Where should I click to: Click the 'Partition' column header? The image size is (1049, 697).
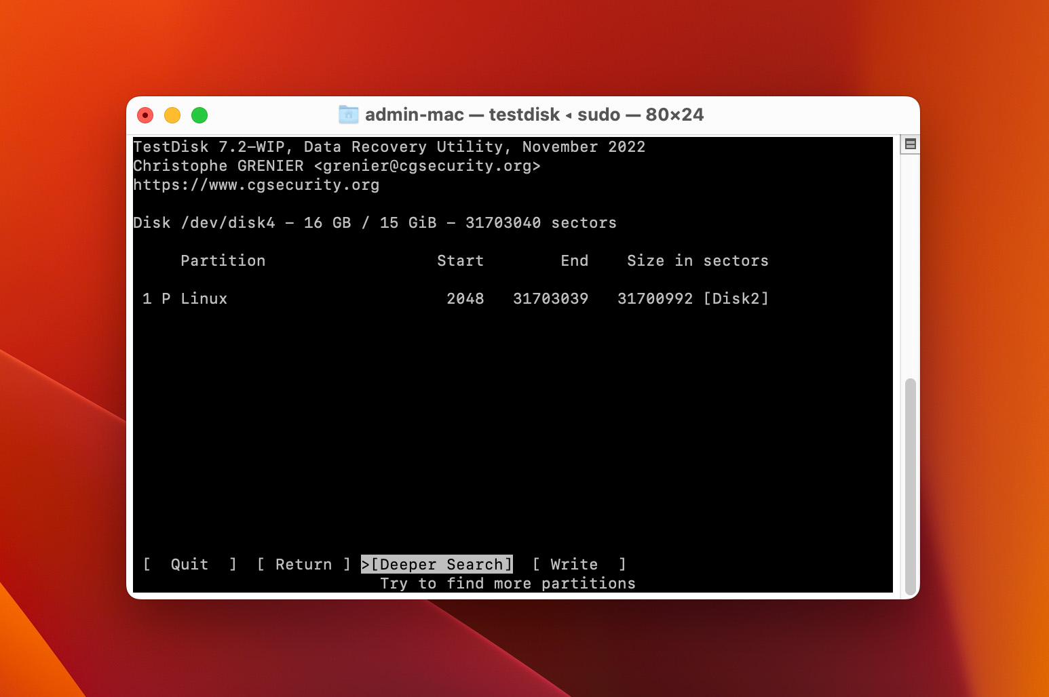click(223, 261)
